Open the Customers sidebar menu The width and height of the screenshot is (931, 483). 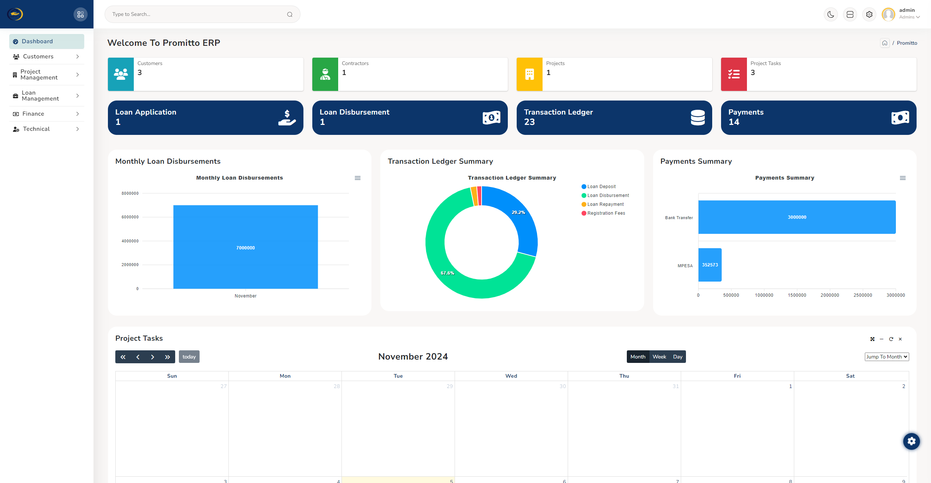(x=47, y=57)
